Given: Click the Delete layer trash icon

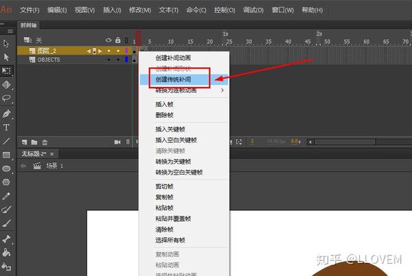Looking at the screenshot, I should pyautogui.click(x=45, y=142).
